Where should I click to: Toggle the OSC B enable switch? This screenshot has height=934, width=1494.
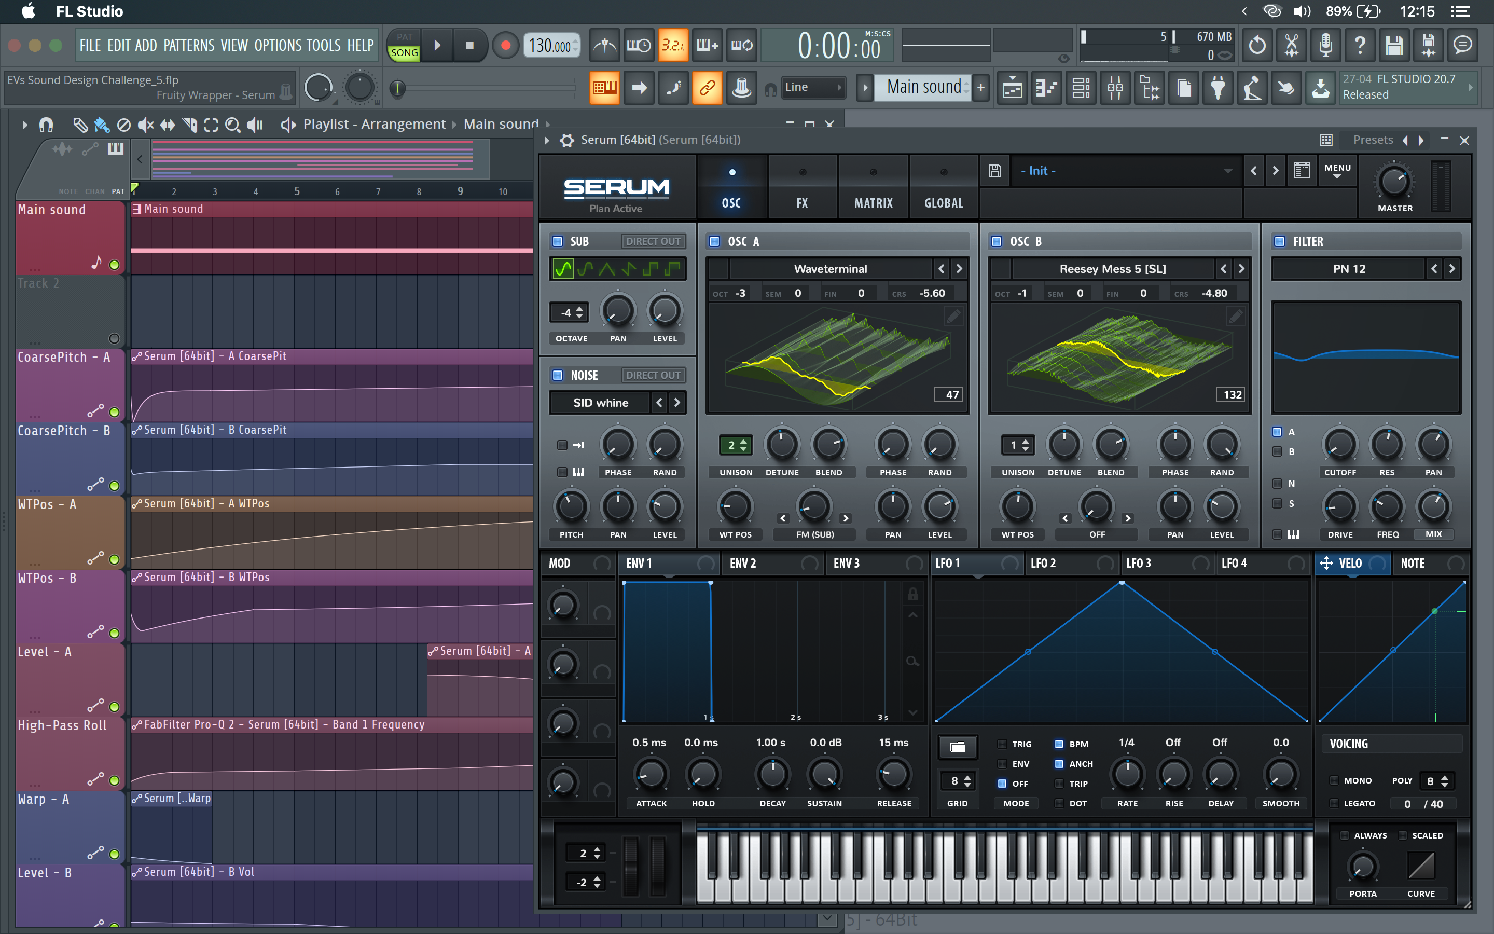[997, 241]
